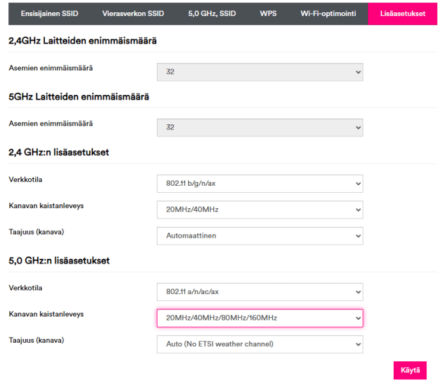
Task: Open the 20MHz/40MHz/80MHz/160MHz bandwidth dropdown
Action: coord(260,318)
